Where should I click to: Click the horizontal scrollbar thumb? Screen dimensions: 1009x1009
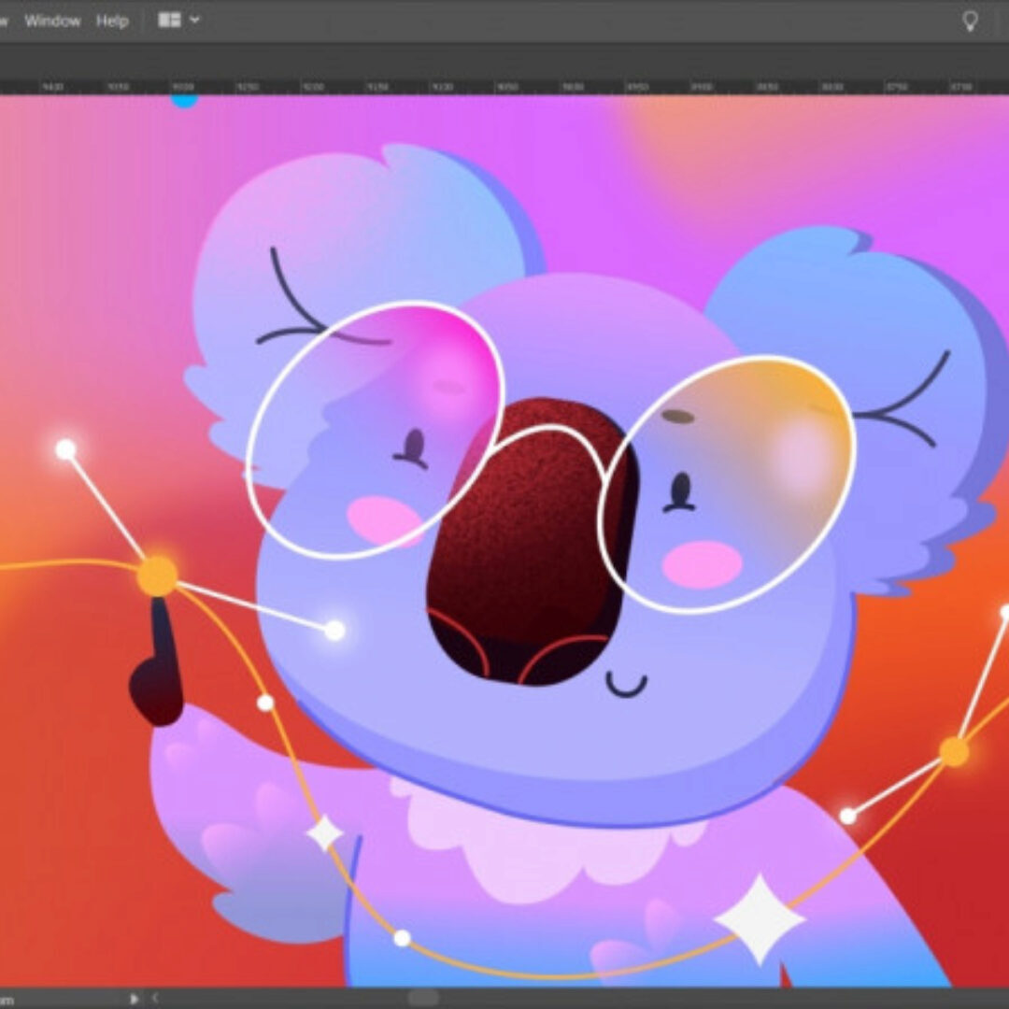coord(423,998)
